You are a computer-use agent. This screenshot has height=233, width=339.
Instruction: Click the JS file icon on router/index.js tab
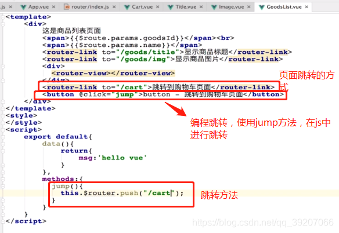click(67, 7)
